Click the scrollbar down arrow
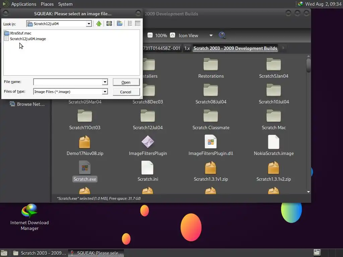This screenshot has width=343, height=257. coord(308,192)
